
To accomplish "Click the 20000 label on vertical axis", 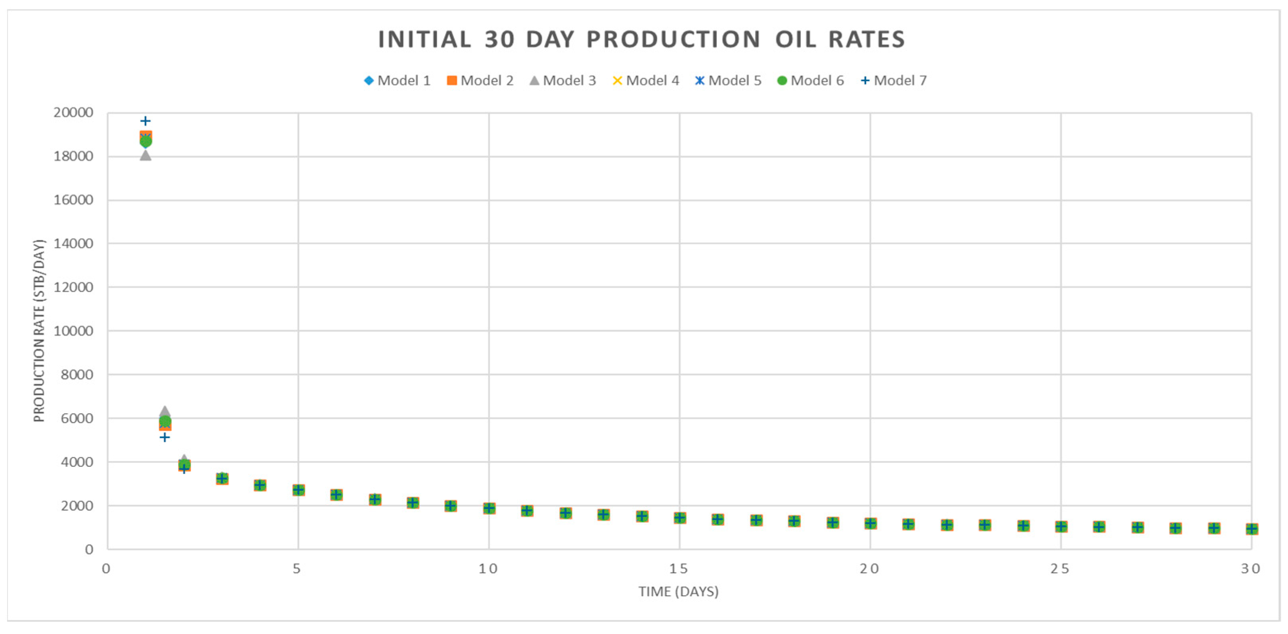I will pyautogui.click(x=74, y=113).
